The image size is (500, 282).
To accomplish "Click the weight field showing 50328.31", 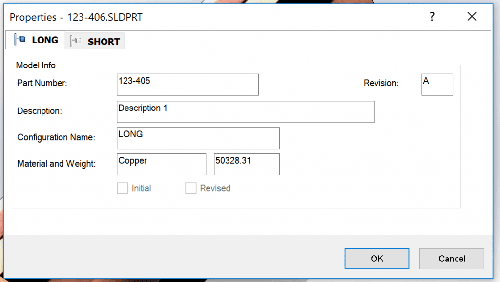I will [247, 164].
